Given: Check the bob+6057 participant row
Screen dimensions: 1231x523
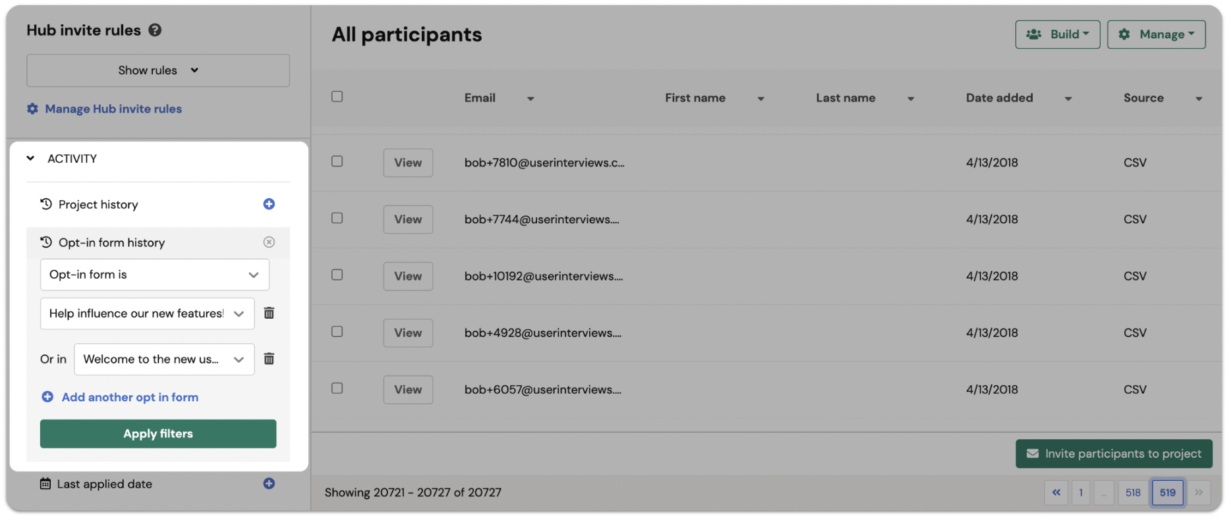Looking at the screenshot, I should [x=337, y=389].
